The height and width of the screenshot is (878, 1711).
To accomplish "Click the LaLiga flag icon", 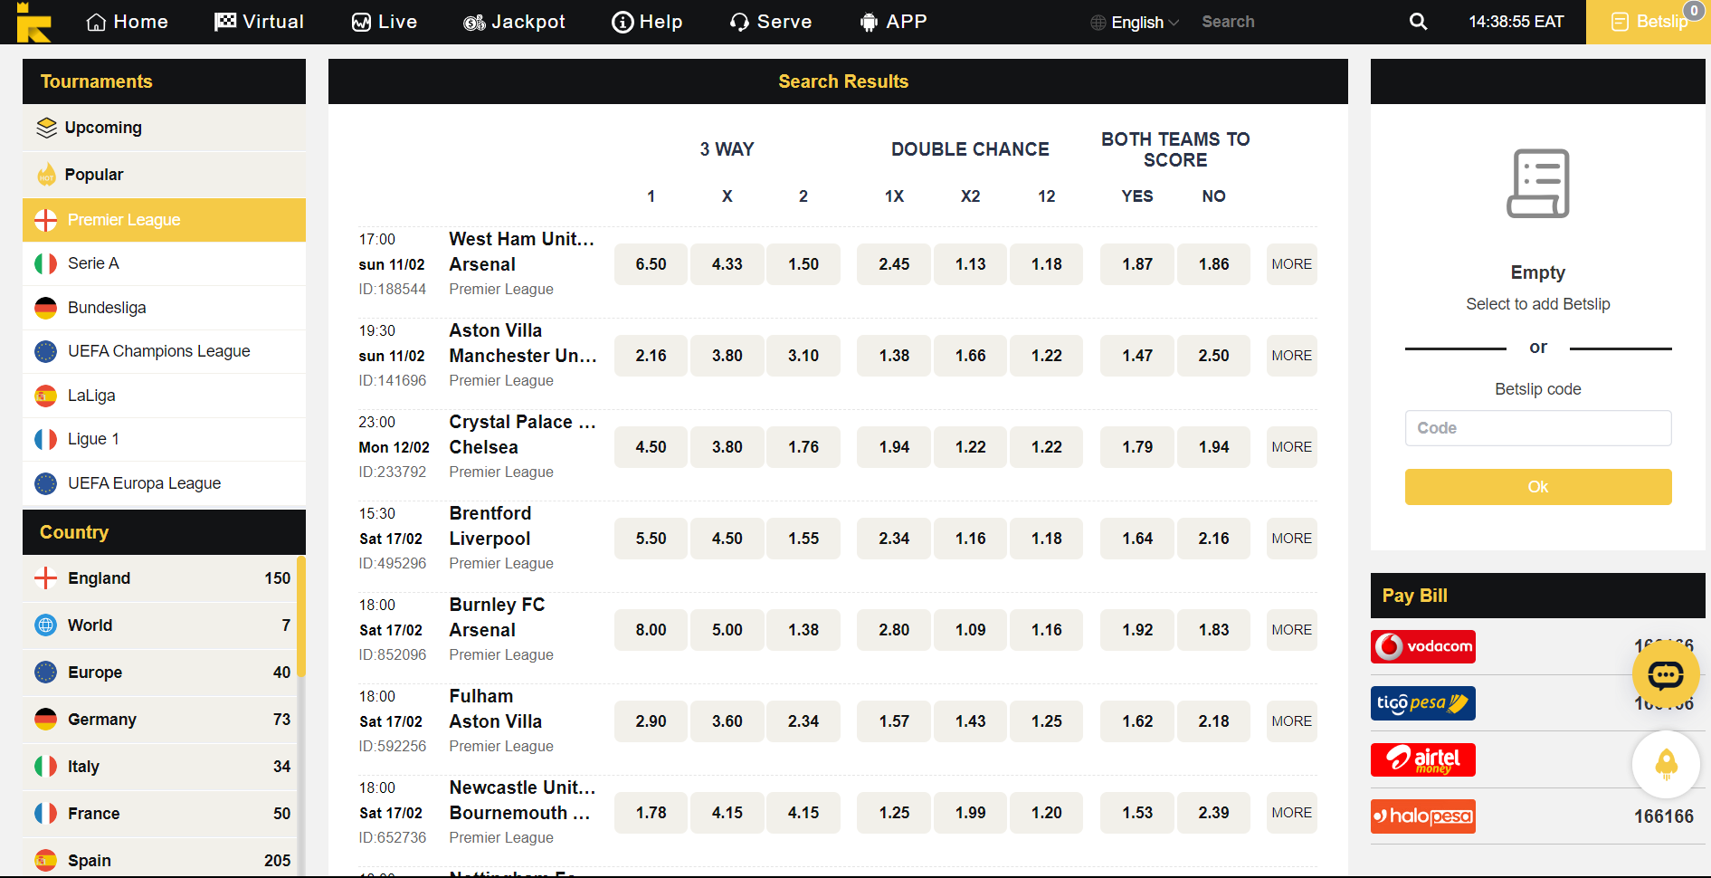I will click(x=45, y=396).
